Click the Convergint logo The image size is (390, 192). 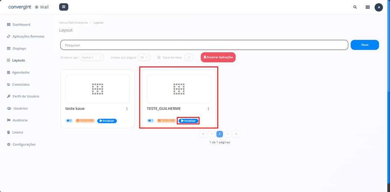click(20, 7)
